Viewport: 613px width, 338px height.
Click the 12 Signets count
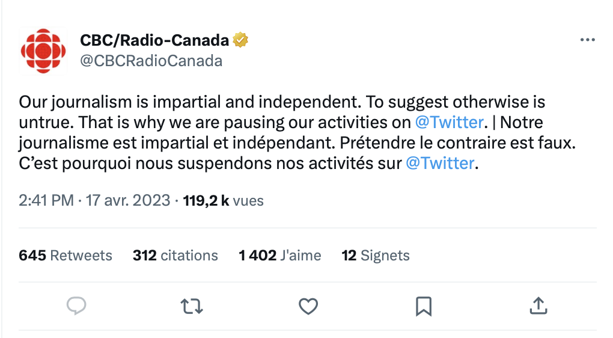(x=375, y=255)
